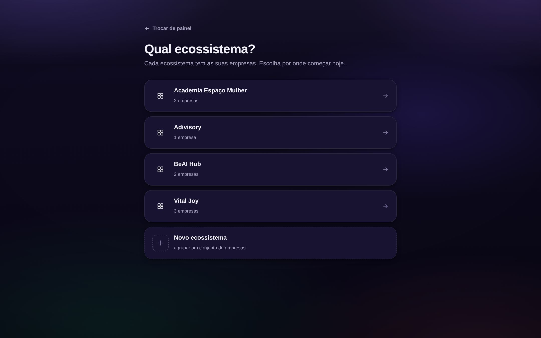Click the right arrow on BeAI Hub card

point(385,170)
